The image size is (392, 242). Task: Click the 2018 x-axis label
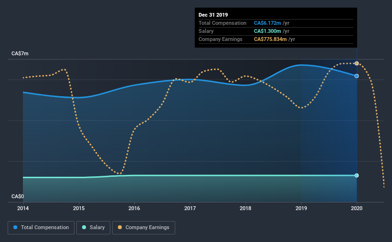coord(245,208)
